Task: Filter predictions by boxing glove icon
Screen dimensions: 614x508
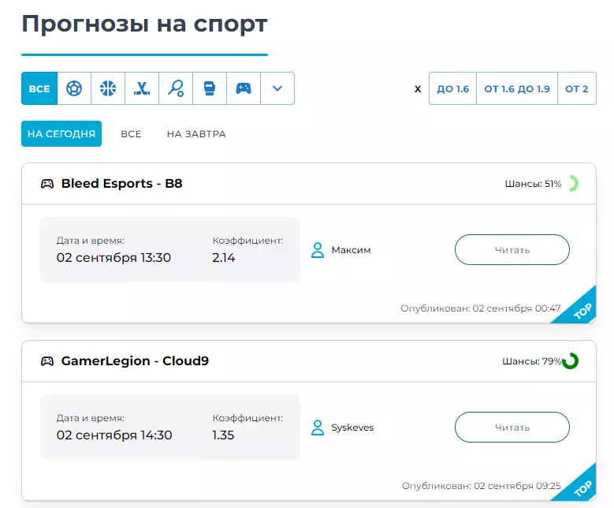Action: [210, 88]
